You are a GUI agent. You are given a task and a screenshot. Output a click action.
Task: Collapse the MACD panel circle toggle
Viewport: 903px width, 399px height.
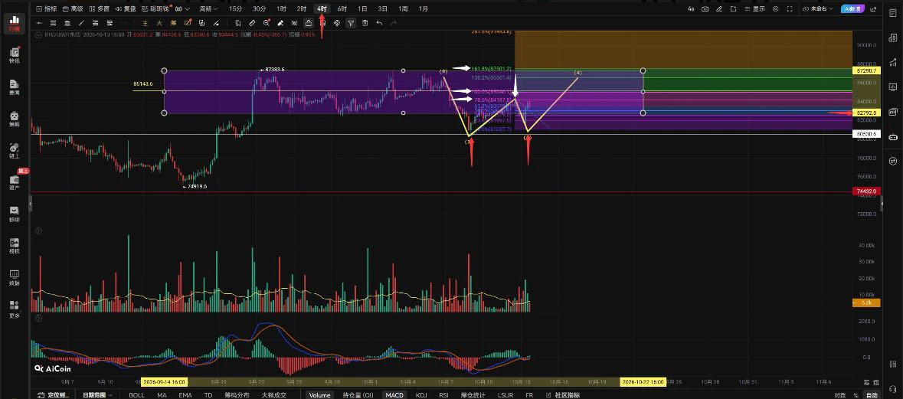pos(38,318)
